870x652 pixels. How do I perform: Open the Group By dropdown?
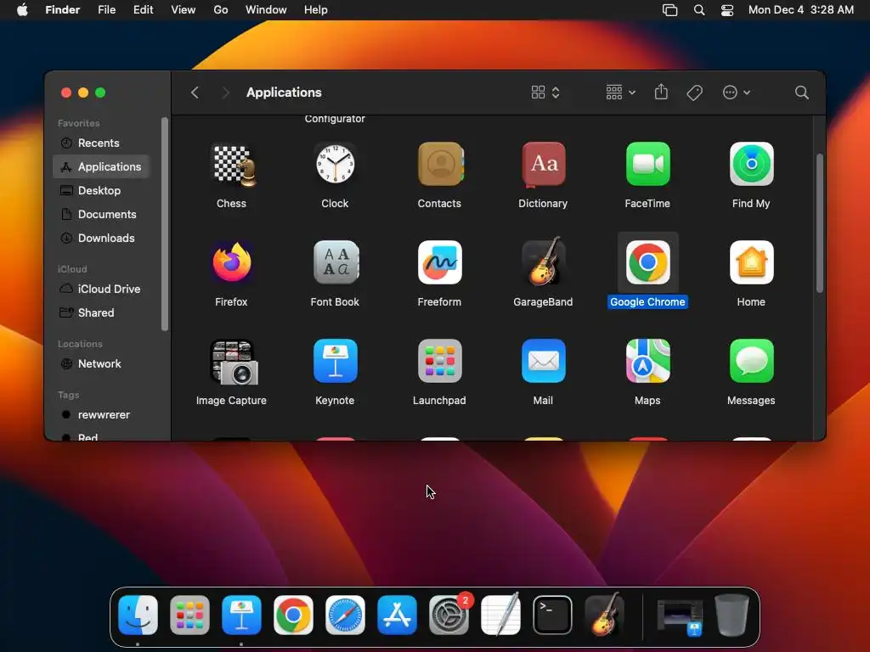620,93
